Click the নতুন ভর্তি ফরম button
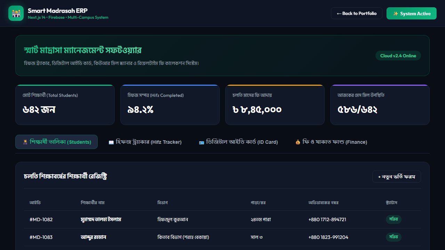 397,176
